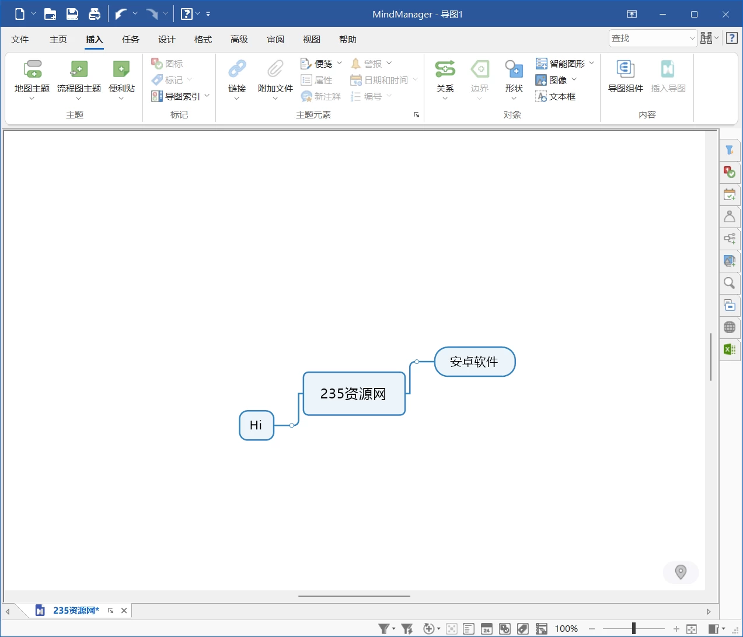Click the 附加文件 attachment paperclip icon
743x637 pixels.
[275, 69]
